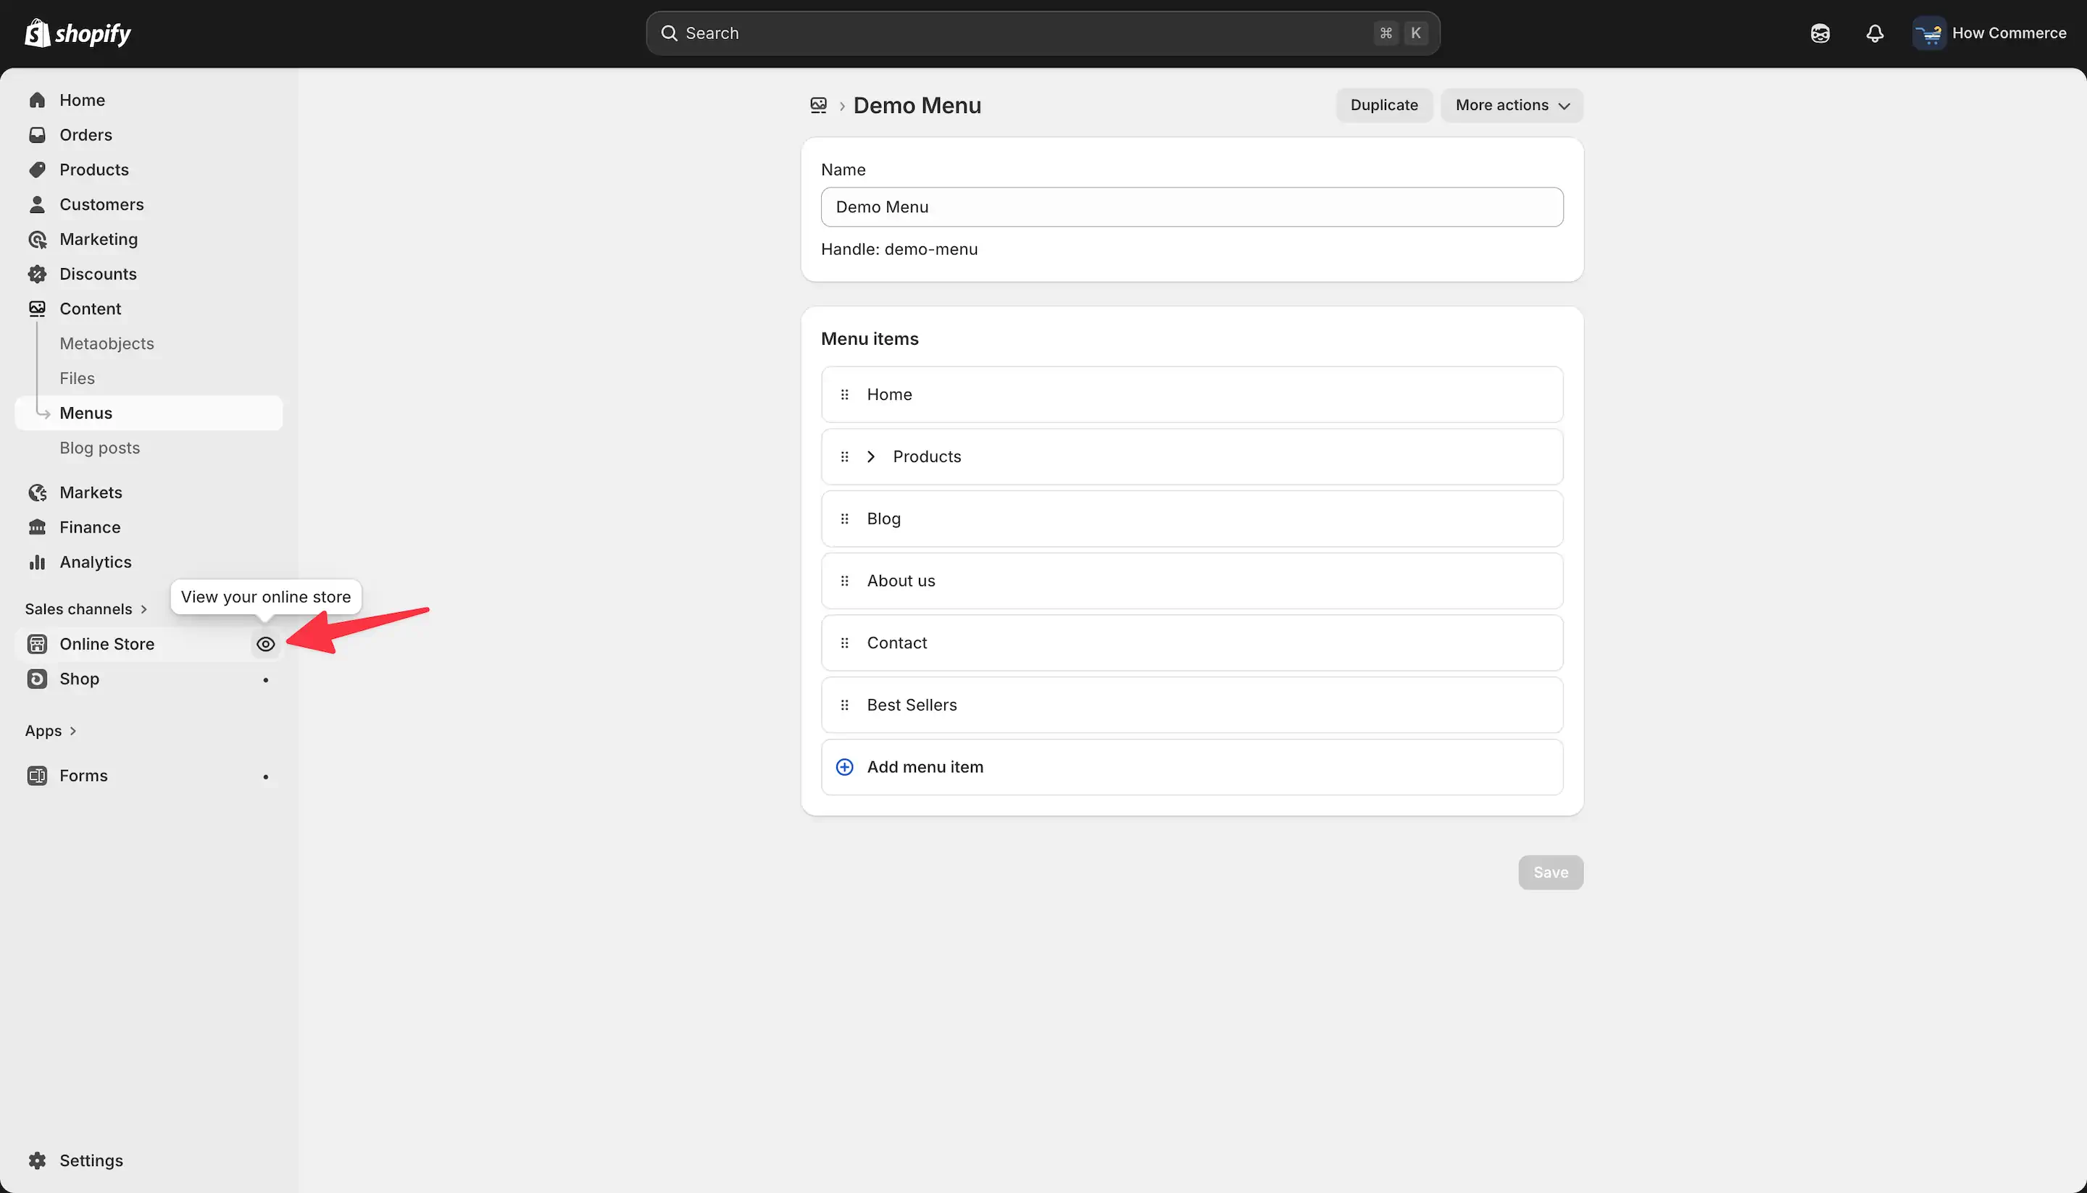
Task: Click the Content breadcrumb icon beside Demo Menu
Action: coord(818,106)
